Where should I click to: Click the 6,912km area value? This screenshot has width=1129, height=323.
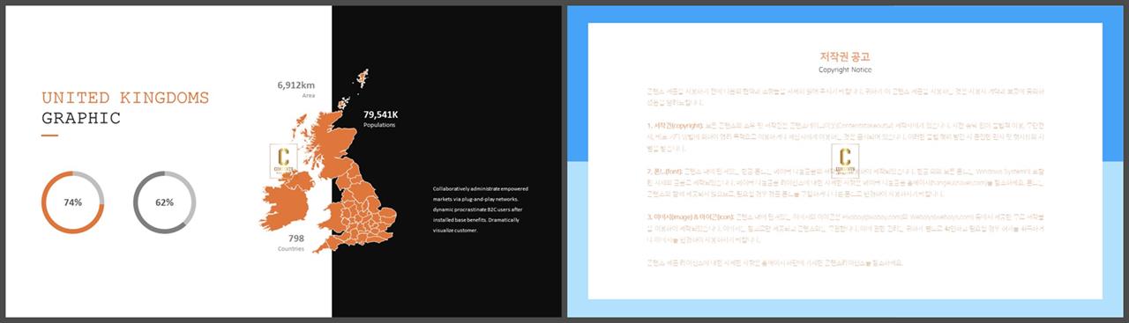[295, 85]
